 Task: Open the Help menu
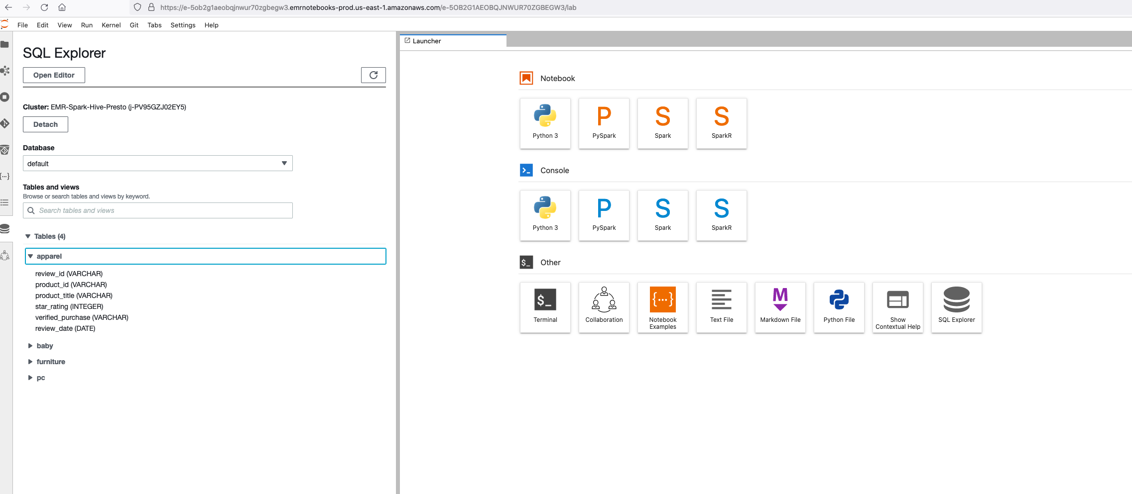point(211,25)
